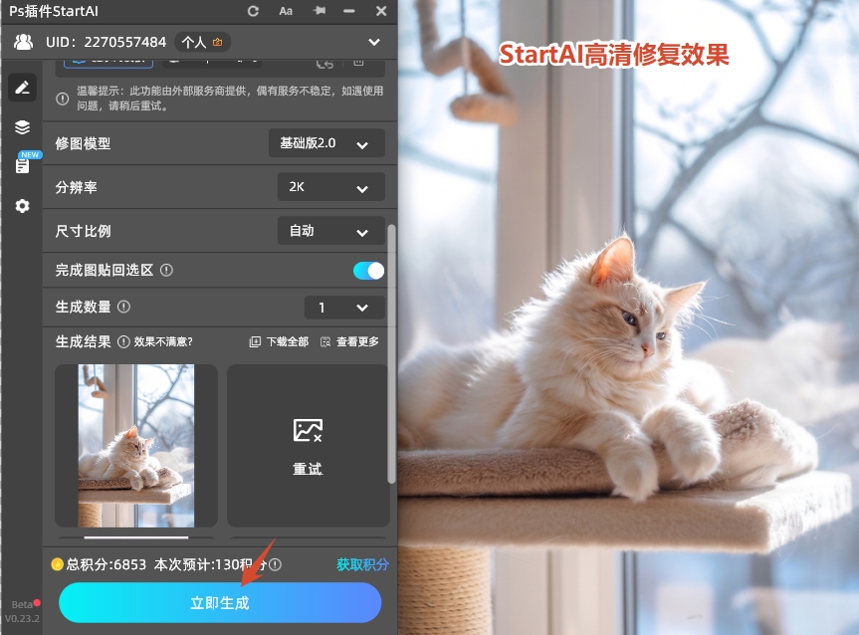Select the edit pencil tool in the sidebar
859x635 pixels.
22,88
